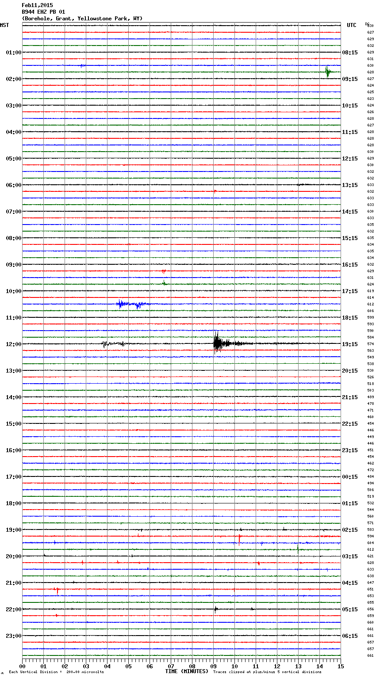Click the 00:15 UTC time label
This screenshot has width=376, height=678.
click(350, 477)
